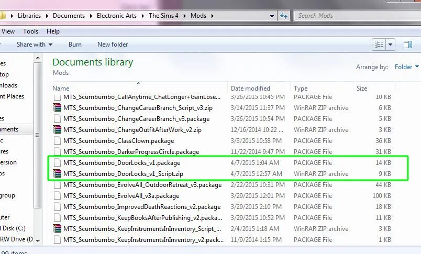The height and width of the screenshot is (254, 421).
Task: Open the address bar history dropdown
Action: 272,16
